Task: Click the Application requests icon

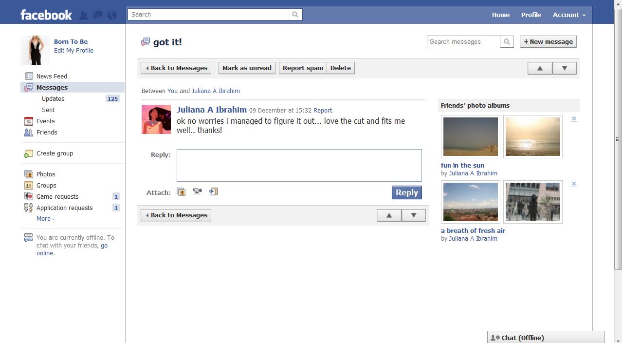Action: click(x=29, y=208)
